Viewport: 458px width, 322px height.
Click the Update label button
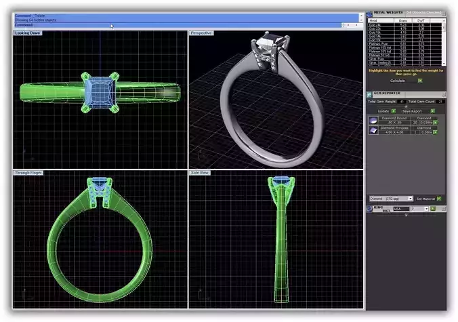pos(383,111)
